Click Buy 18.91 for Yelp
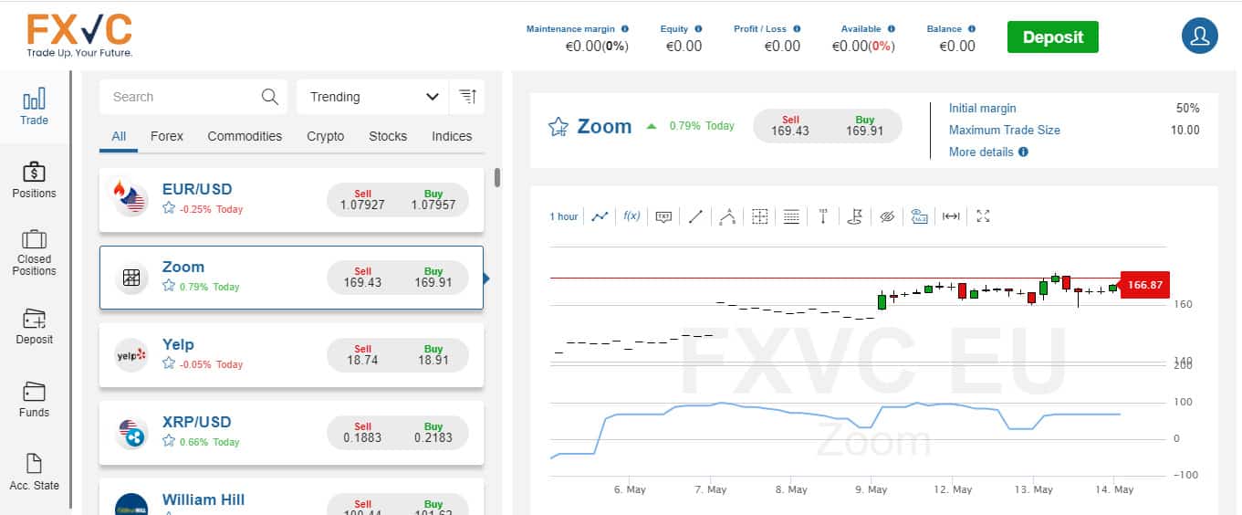Screen dimensions: 1242x515 (433, 355)
